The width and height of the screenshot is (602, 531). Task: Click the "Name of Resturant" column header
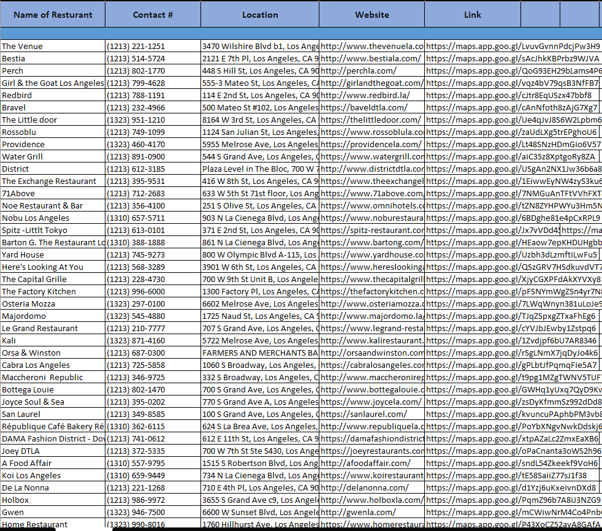[53, 15]
